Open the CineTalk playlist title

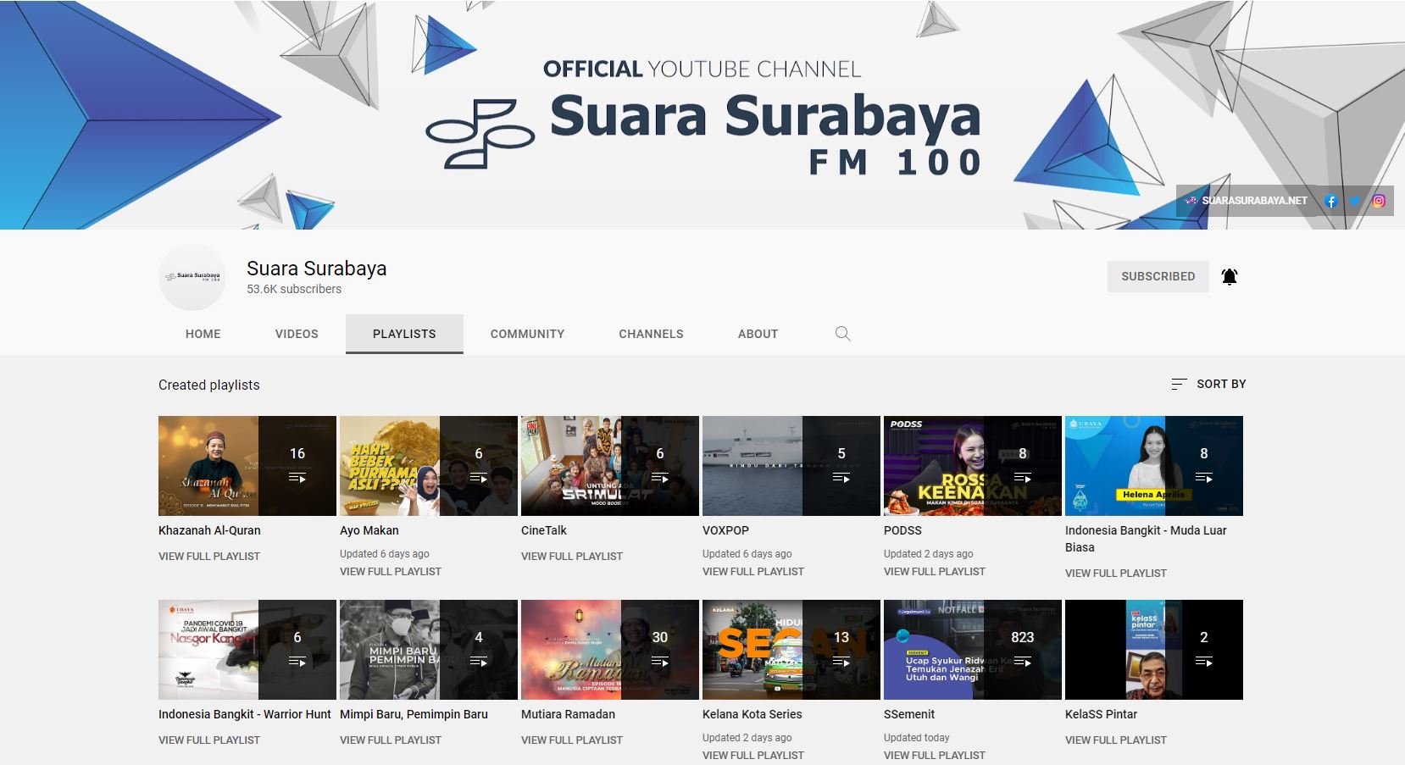pyautogui.click(x=544, y=530)
